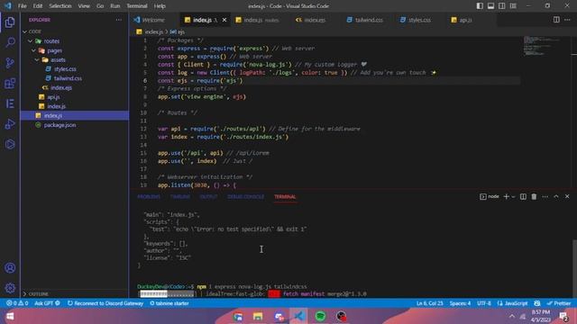Open terminal launch profile dropdown arrow
The image size is (577, 324).
pyautogui.click(x=513, y=197)
